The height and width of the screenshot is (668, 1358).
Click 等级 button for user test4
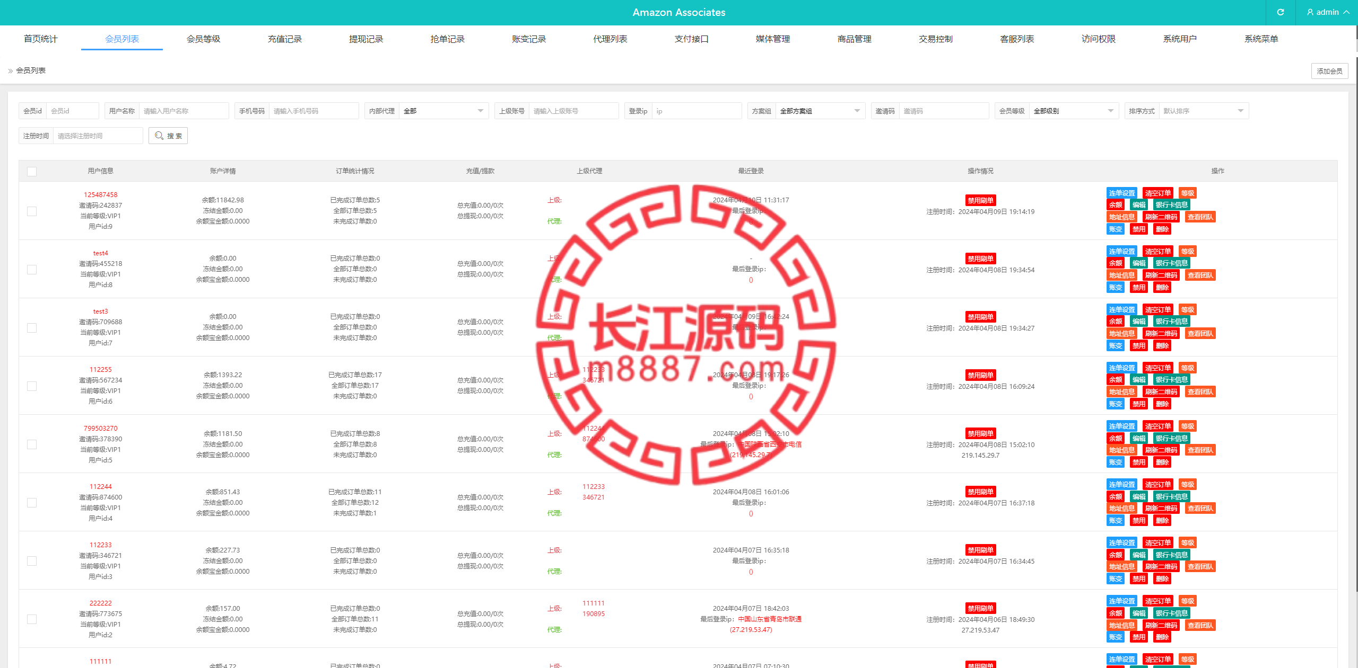pyautogui.click(x=1187, y=251)
